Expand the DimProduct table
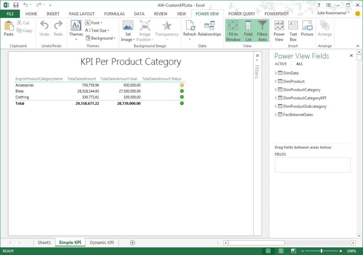The image size is (363, 255). tap(276, 81)
